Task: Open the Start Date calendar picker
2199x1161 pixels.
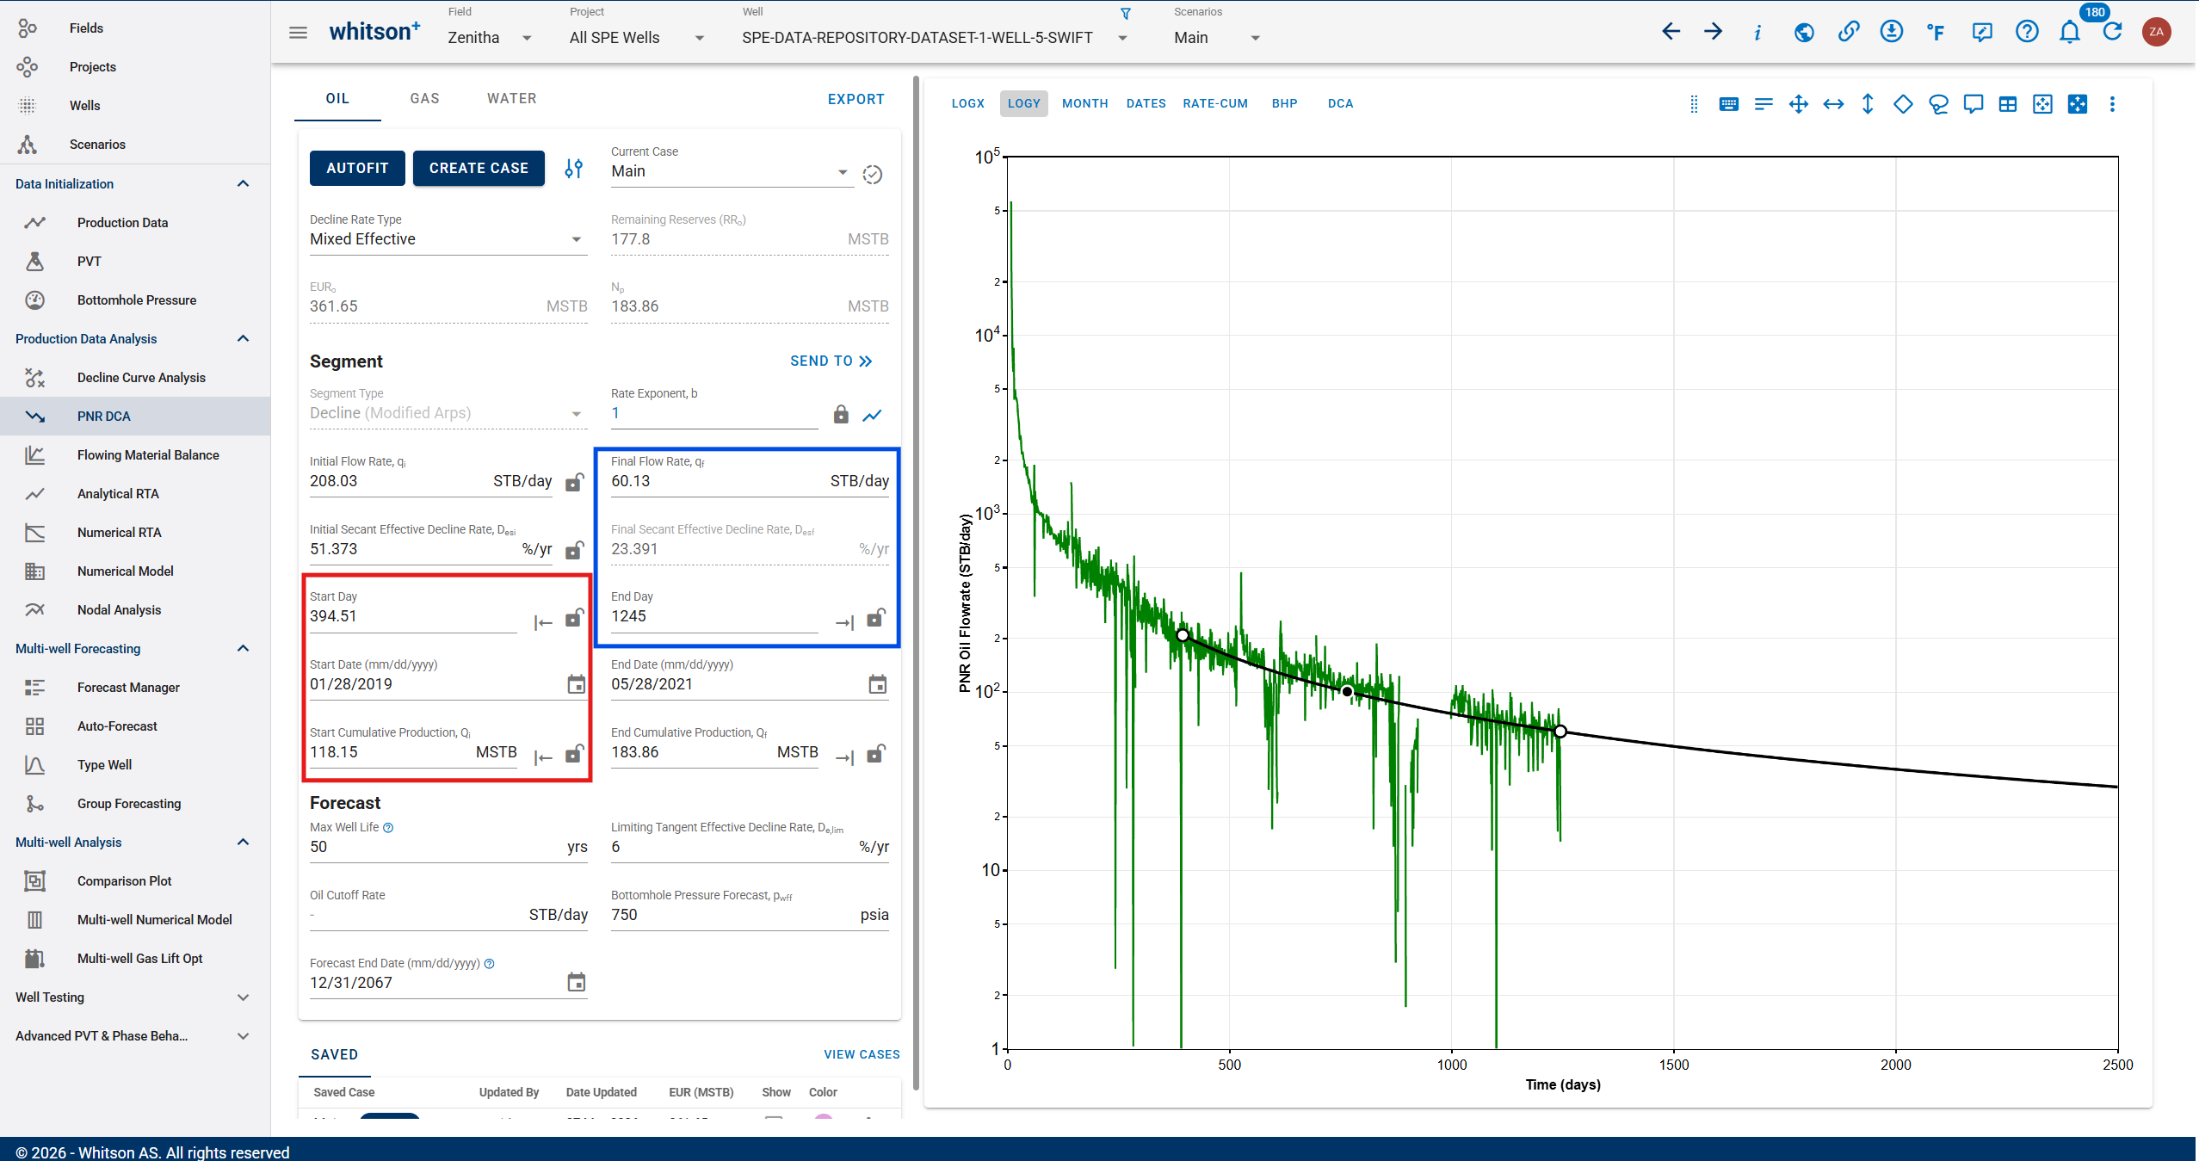Action: coord(577,684)
